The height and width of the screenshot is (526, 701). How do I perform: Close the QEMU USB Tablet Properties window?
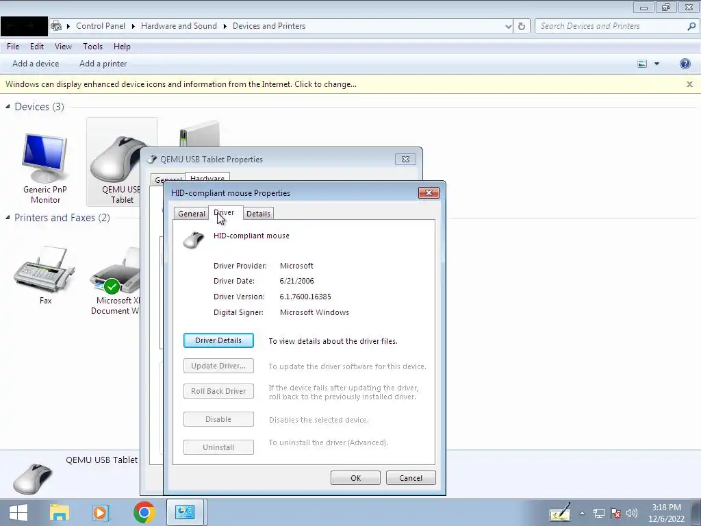pyautogui.click(x=405, y=159)
